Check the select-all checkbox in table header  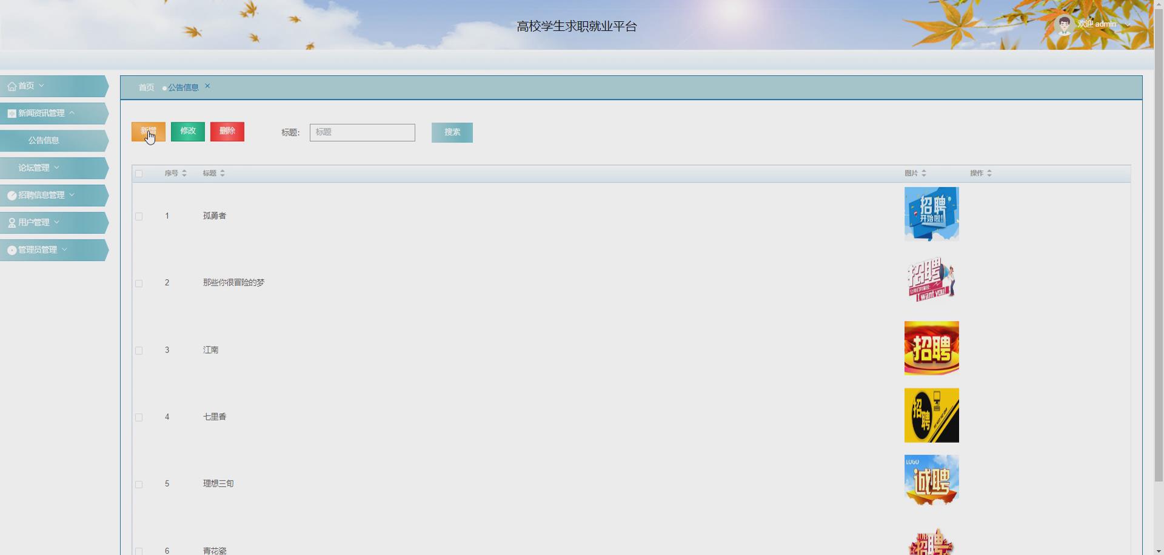139,174
